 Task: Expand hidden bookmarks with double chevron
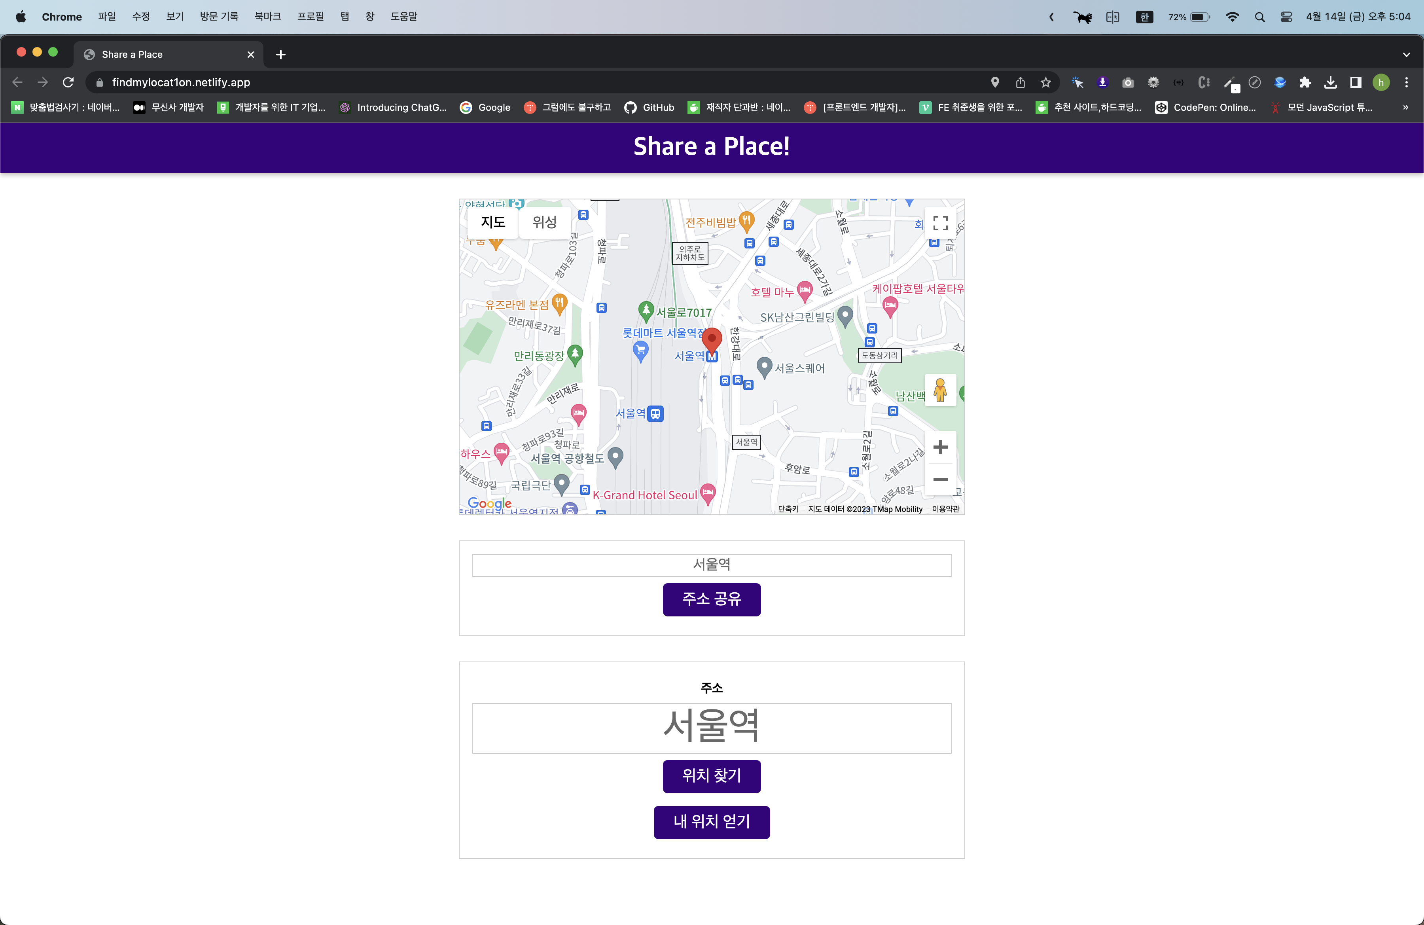1405,108
